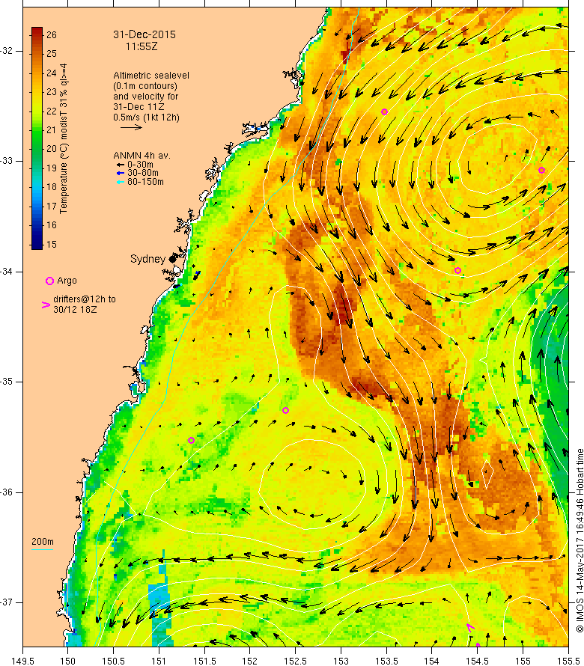Click the 200m isobath legend label
This screenshot has width=584, height=666.
[x=43, y=542]
